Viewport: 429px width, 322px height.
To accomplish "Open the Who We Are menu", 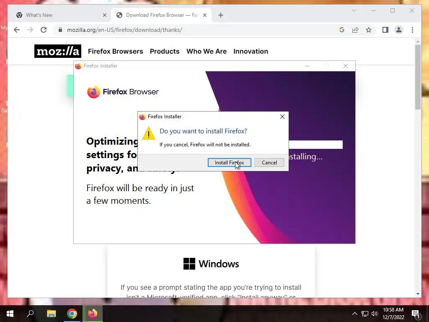I will tap(207, 51).
